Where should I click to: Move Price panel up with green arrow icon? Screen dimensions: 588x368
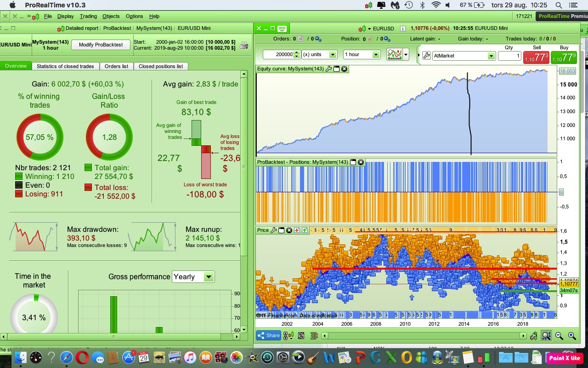click(305, 230)
